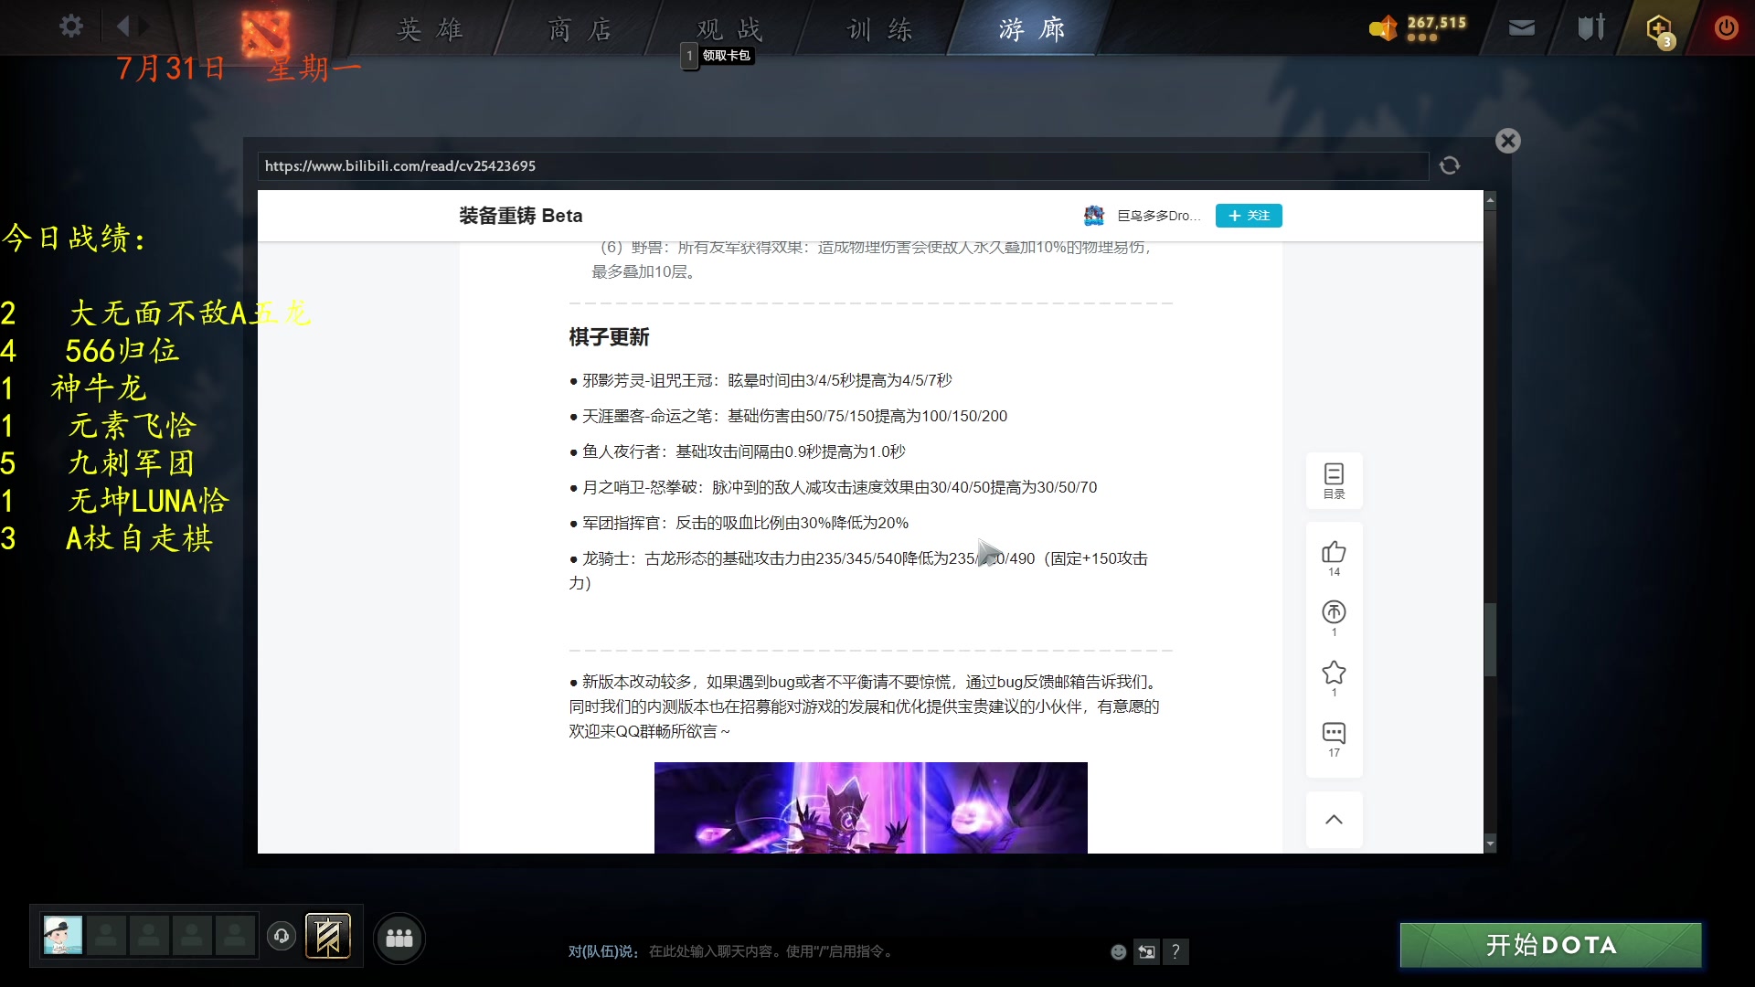Click the bilibili URL address field
1755x987 pixels.
coord(843,165)
